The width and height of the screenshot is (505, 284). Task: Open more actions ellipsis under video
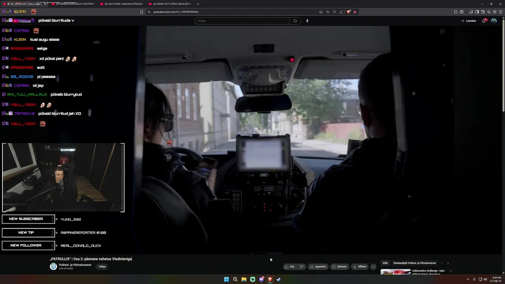[373, 267]
